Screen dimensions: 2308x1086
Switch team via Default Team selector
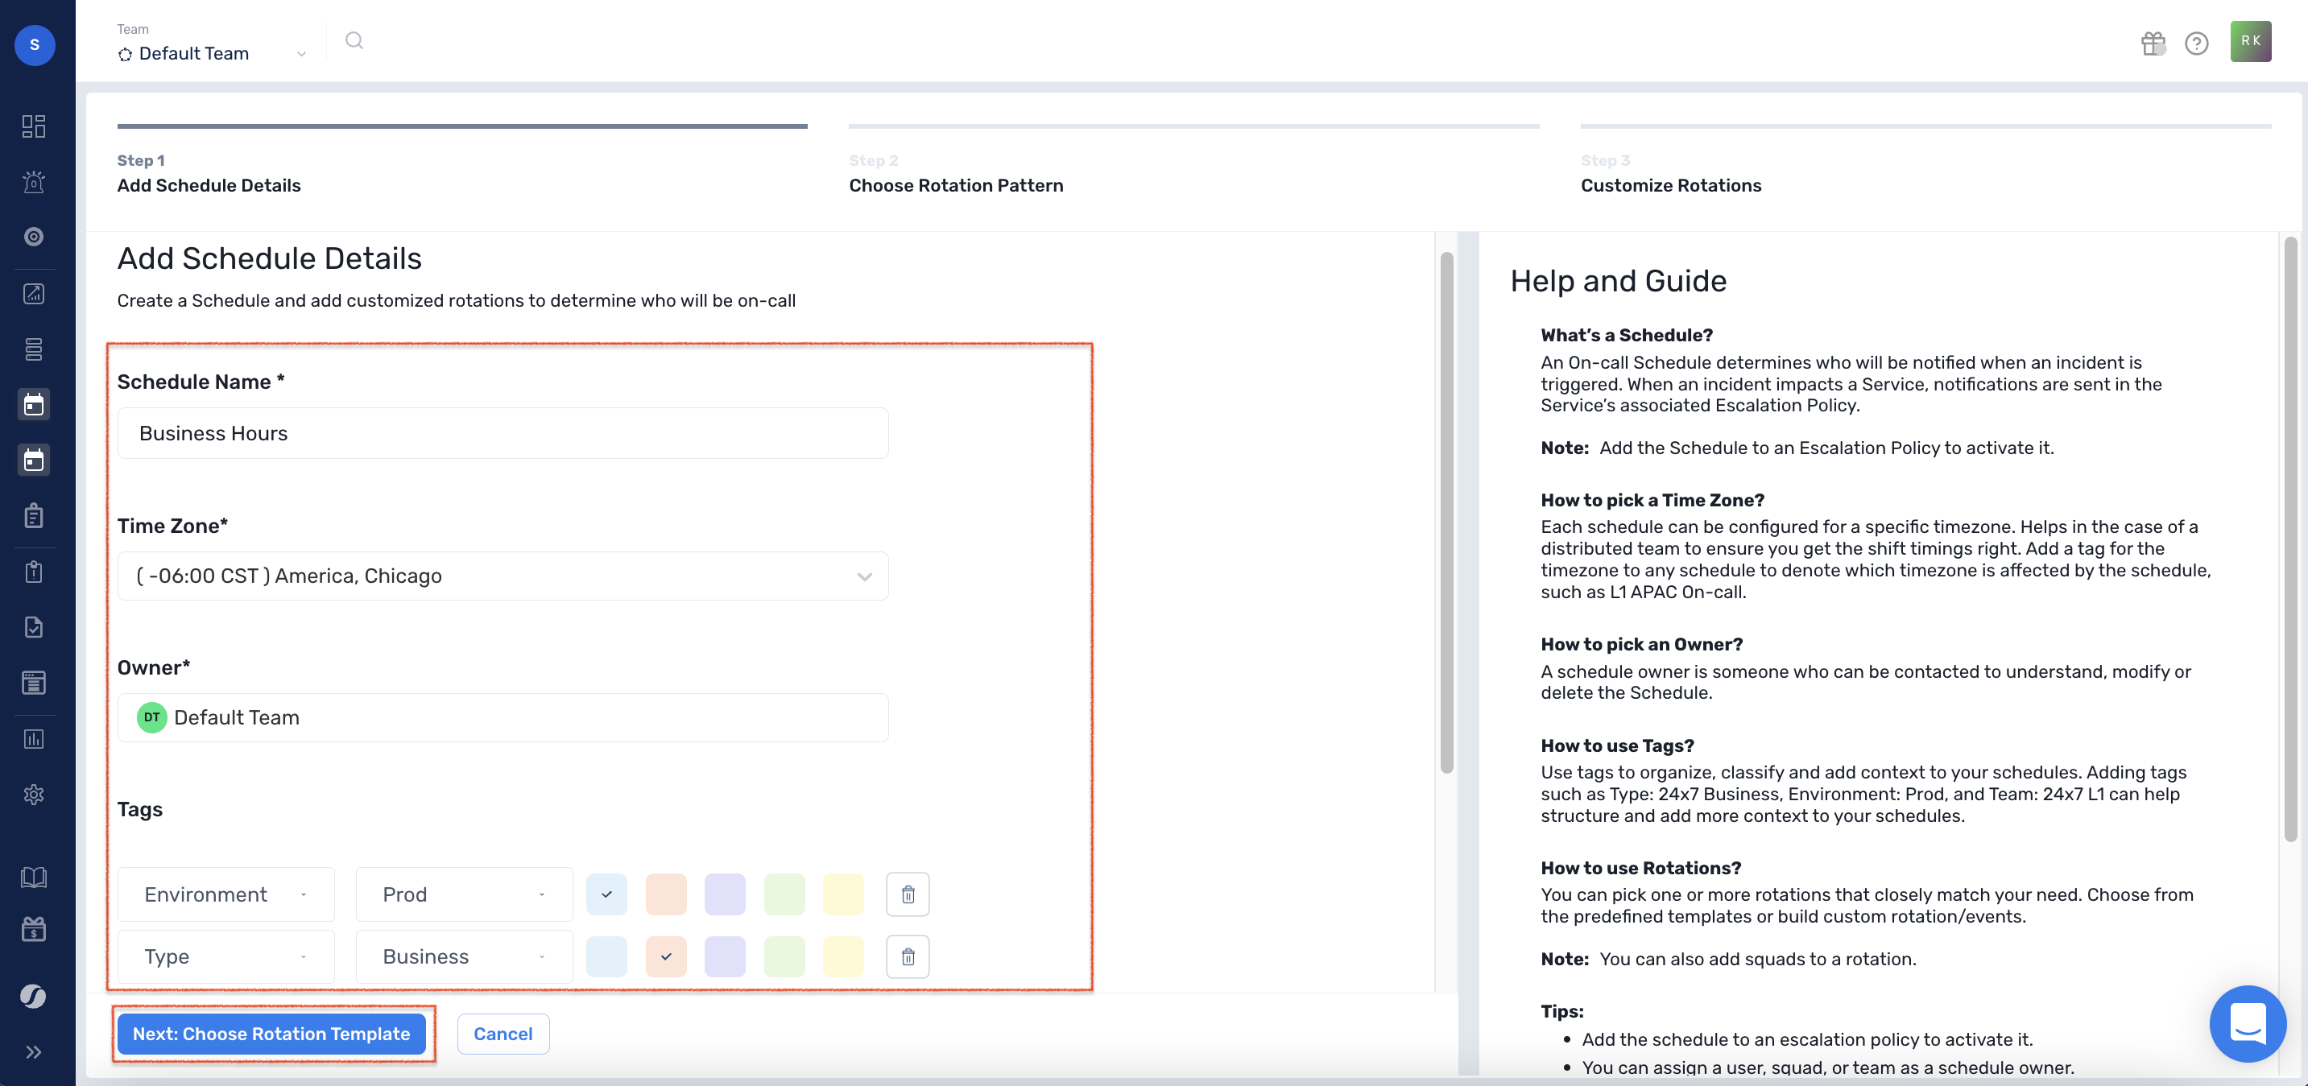point(212,54)
